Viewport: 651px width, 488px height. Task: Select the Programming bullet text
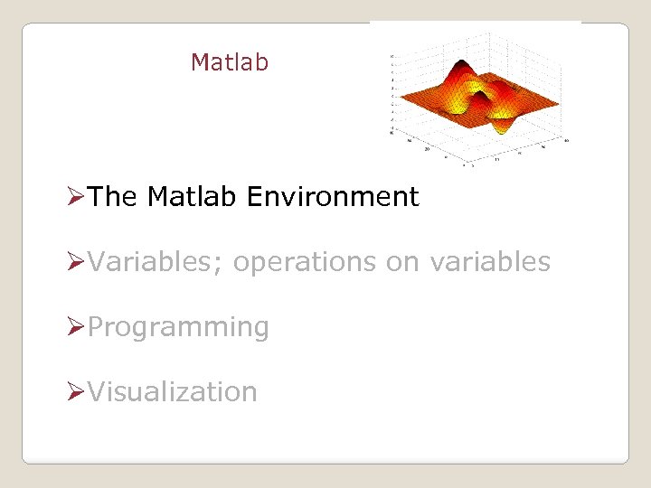pos(179,327)
